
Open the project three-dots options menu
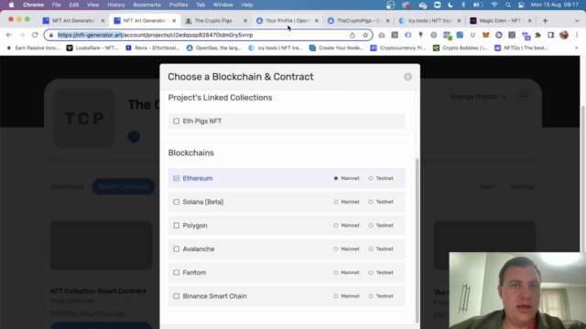pos(524,97)
